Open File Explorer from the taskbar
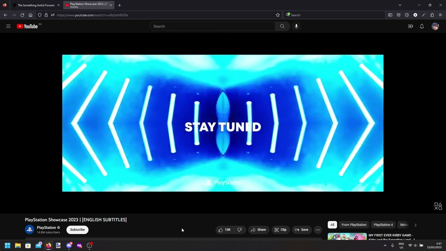Image resolution: width=446 pixels, height=251 pixels. tap(18, 245)
